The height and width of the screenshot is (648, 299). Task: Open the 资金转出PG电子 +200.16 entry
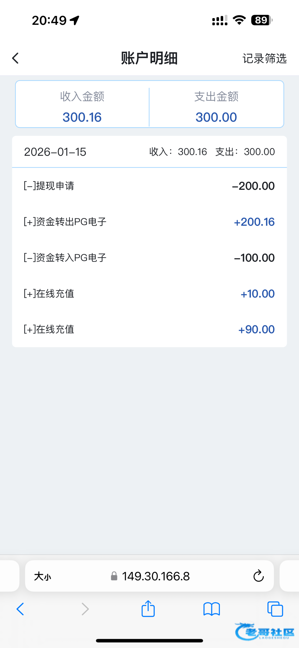(x=149, y=222)
